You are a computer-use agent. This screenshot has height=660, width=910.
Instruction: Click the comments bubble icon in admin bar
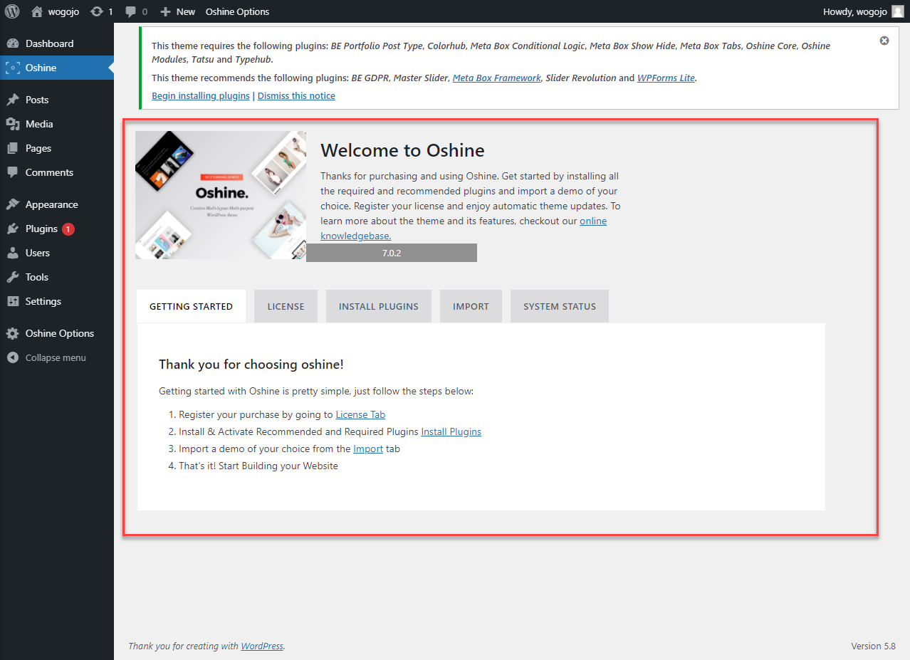[x=131, y=11]
